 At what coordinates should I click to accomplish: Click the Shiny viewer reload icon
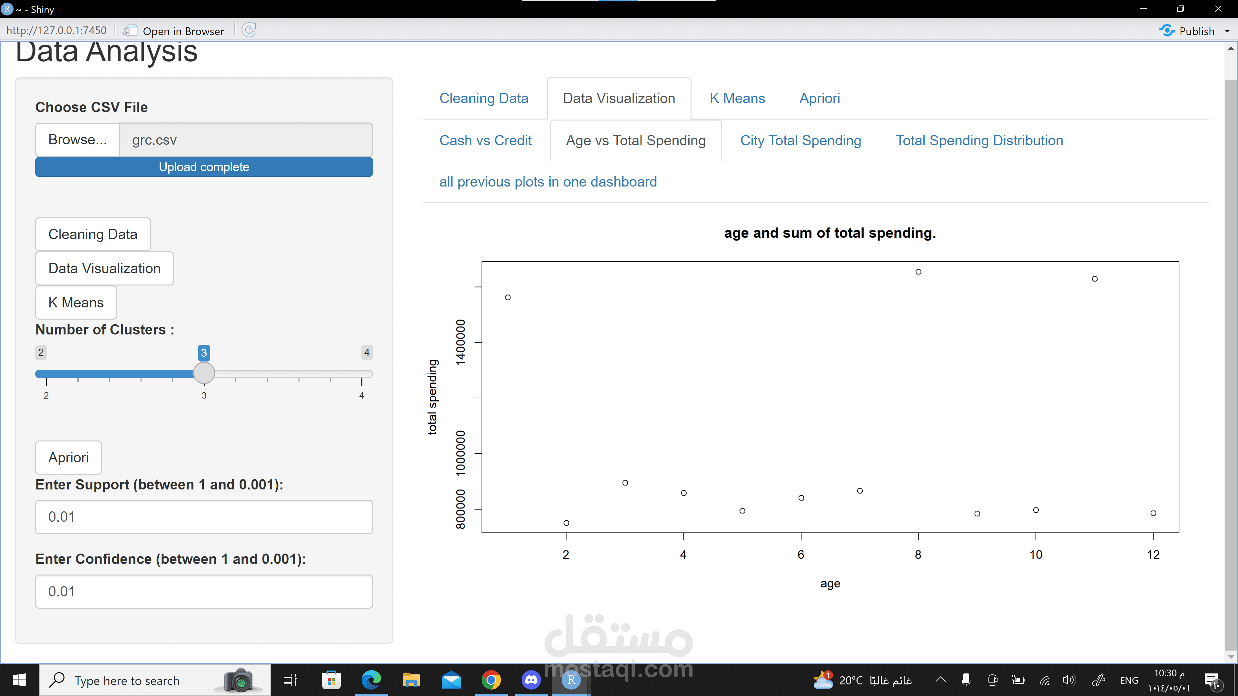click(249, 30)
